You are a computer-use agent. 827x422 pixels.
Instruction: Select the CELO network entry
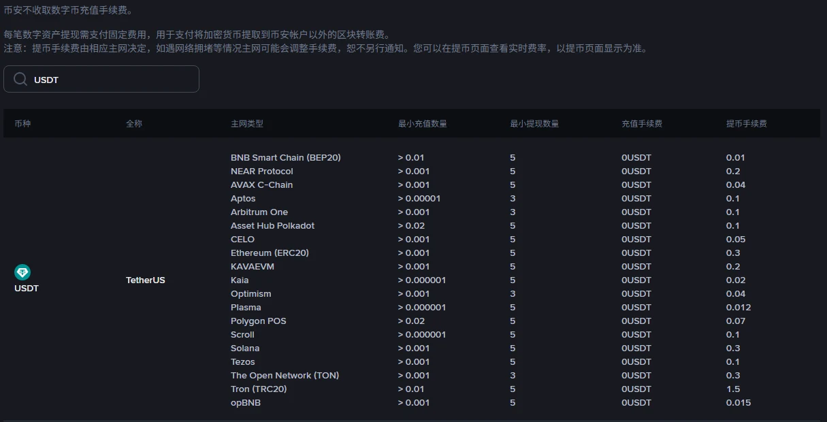[242, 240]
